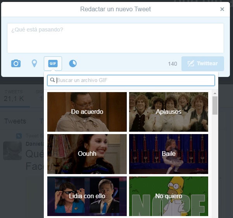
Task: Open the Baile GIF category
Action: point(169,154)
